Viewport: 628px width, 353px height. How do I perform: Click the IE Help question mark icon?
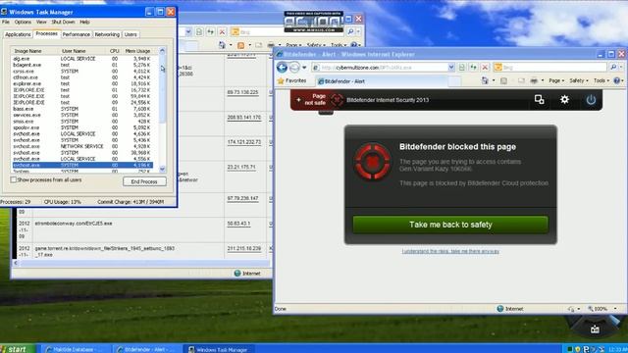[617, 80]
